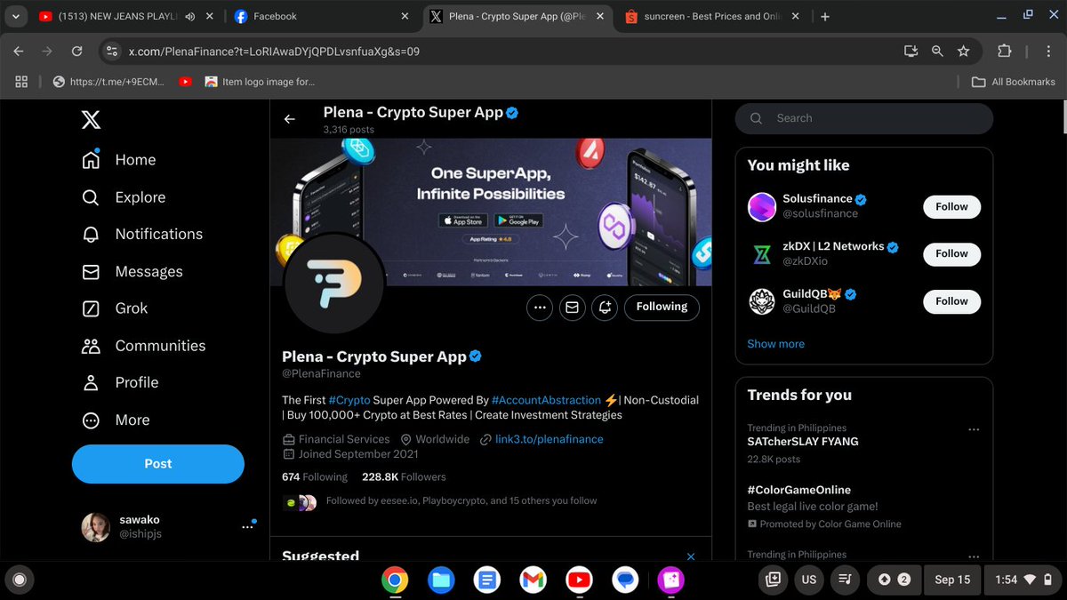Click the search field on X

coord(864,118)
